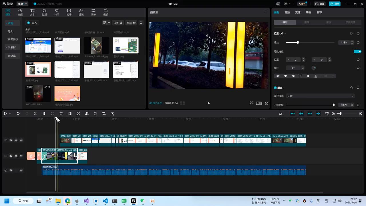This screenshot has width=366, height=206.
Task: Uncheck the 混合 blend checkbox
Action: tap(275, 88)
